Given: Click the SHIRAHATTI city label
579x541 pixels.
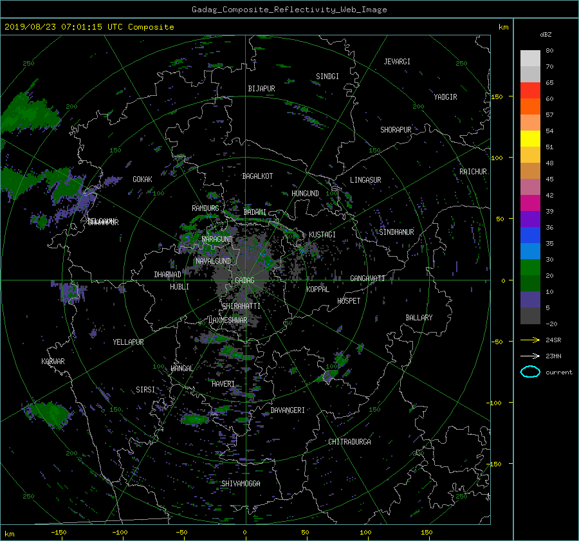Looking at the screenshot, I should point(241,306).
